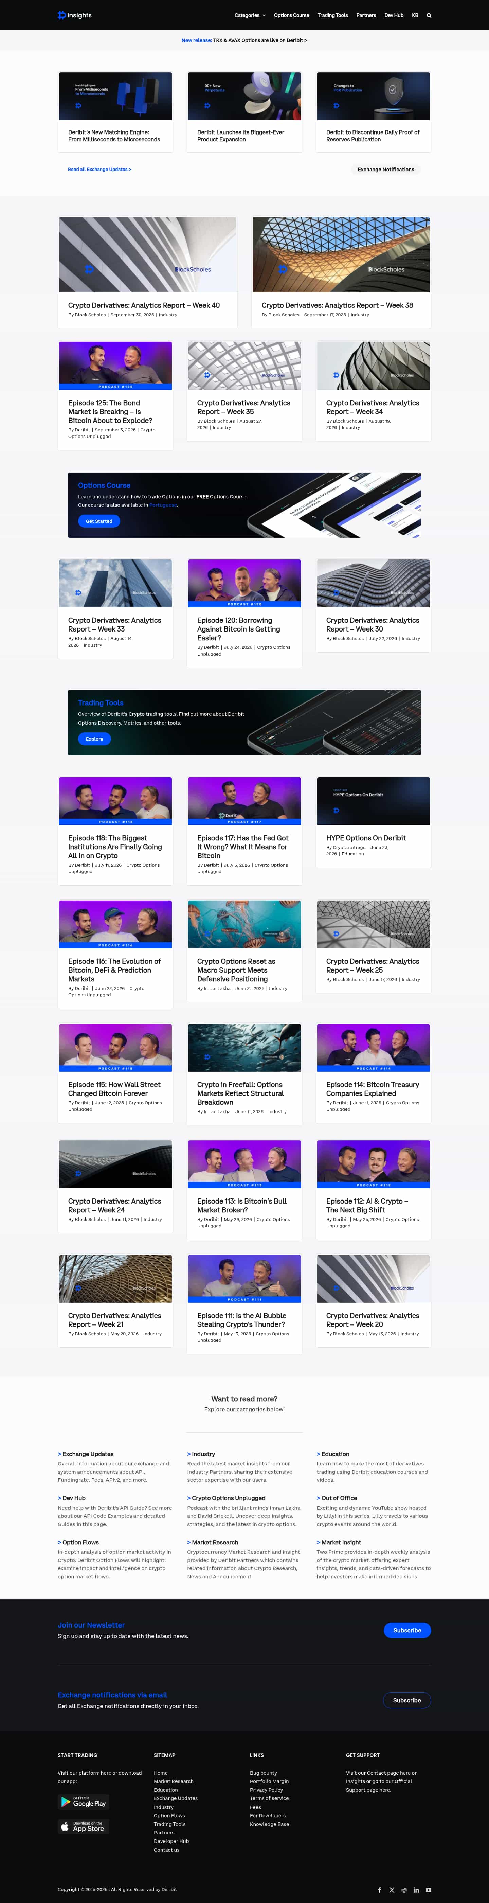Open Dev Hub in top navigation
The image size is (489, 1903).
[394, 16]
